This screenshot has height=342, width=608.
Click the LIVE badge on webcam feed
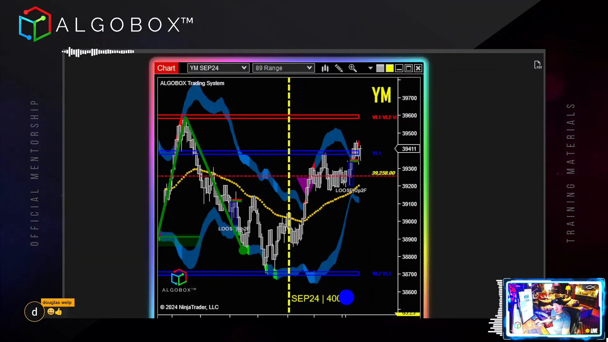tap(592, 331)
